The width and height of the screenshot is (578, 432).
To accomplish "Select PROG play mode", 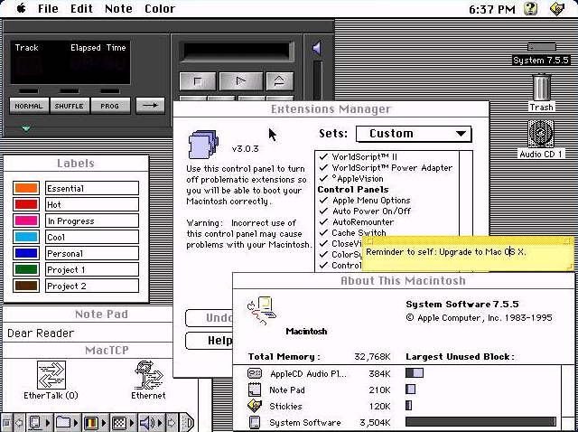I will [x=110, y=106].
